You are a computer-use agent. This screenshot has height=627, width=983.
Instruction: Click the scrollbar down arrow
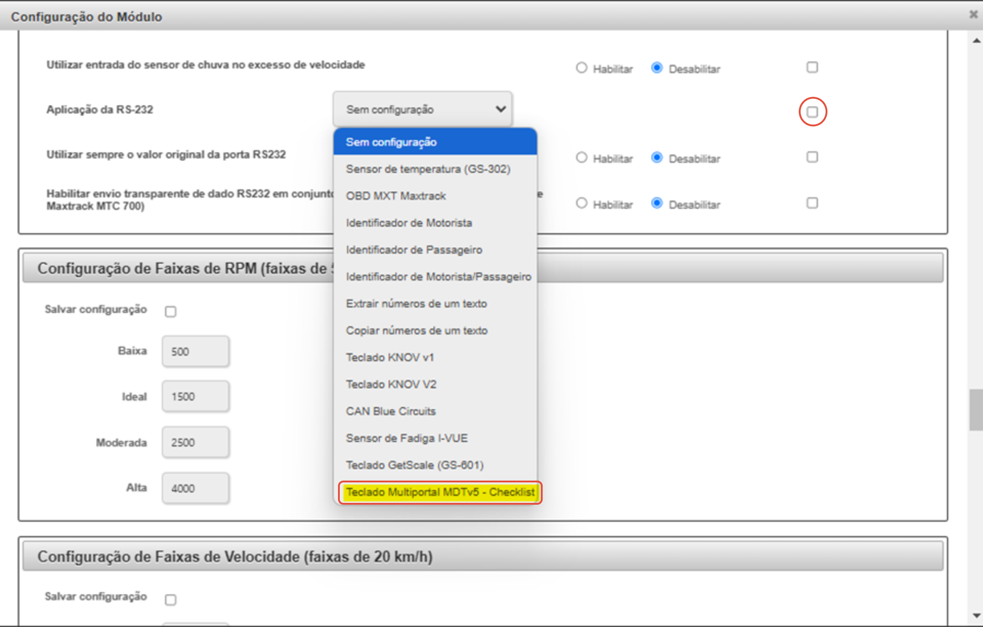976,616
